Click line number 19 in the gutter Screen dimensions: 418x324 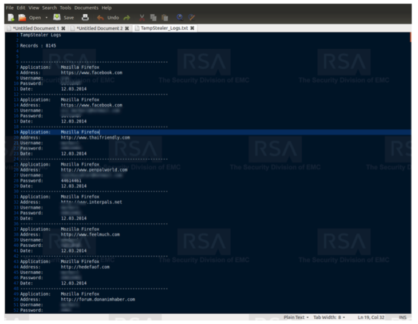pos(16,132)
